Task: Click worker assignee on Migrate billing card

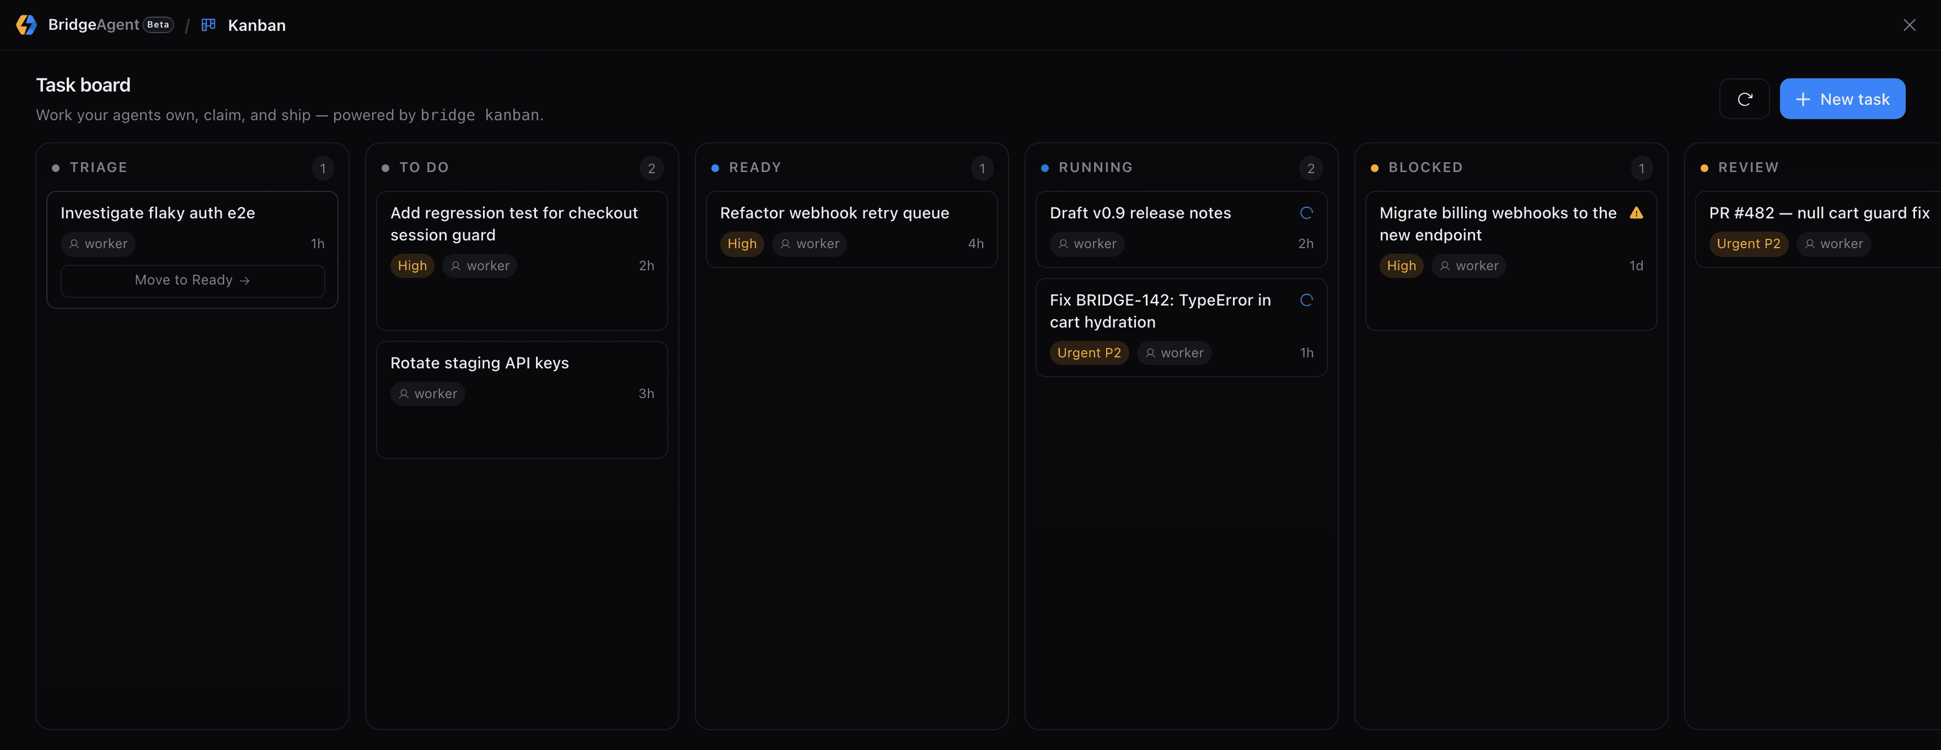Action: (1468, 266)
